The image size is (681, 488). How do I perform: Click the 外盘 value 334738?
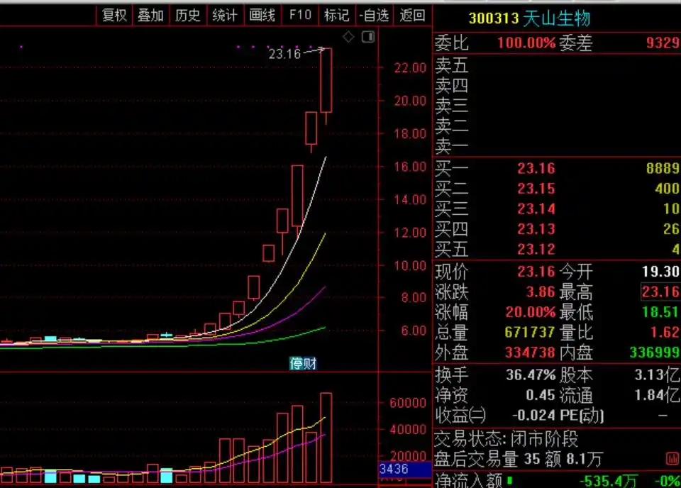[530, 353]
